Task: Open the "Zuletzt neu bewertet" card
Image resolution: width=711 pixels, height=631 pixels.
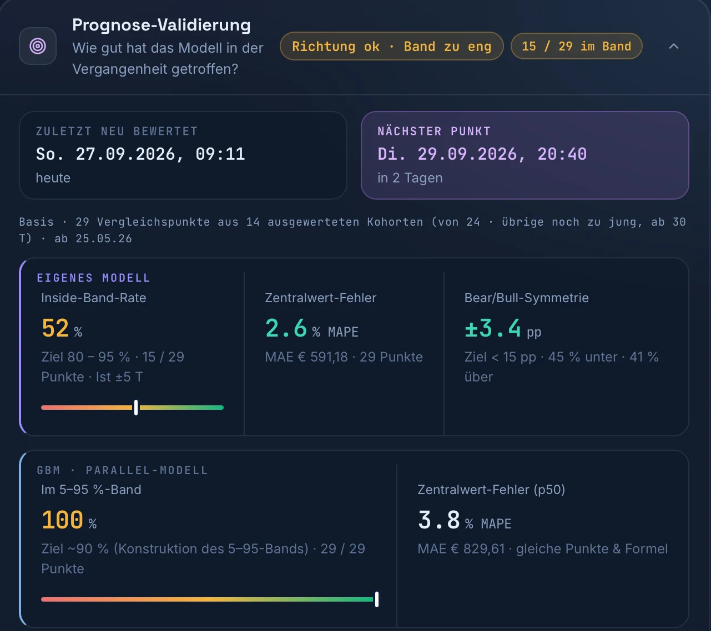Action: [x=183, y=155]
